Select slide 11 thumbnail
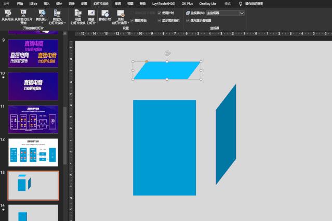Screen dimensions: 332x221 coord(33,119)
